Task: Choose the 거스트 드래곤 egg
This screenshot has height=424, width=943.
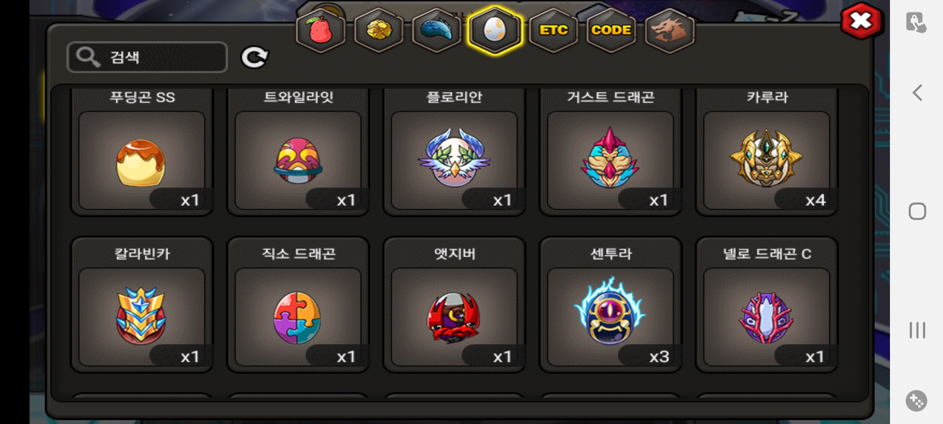Action: pos(611,152)
